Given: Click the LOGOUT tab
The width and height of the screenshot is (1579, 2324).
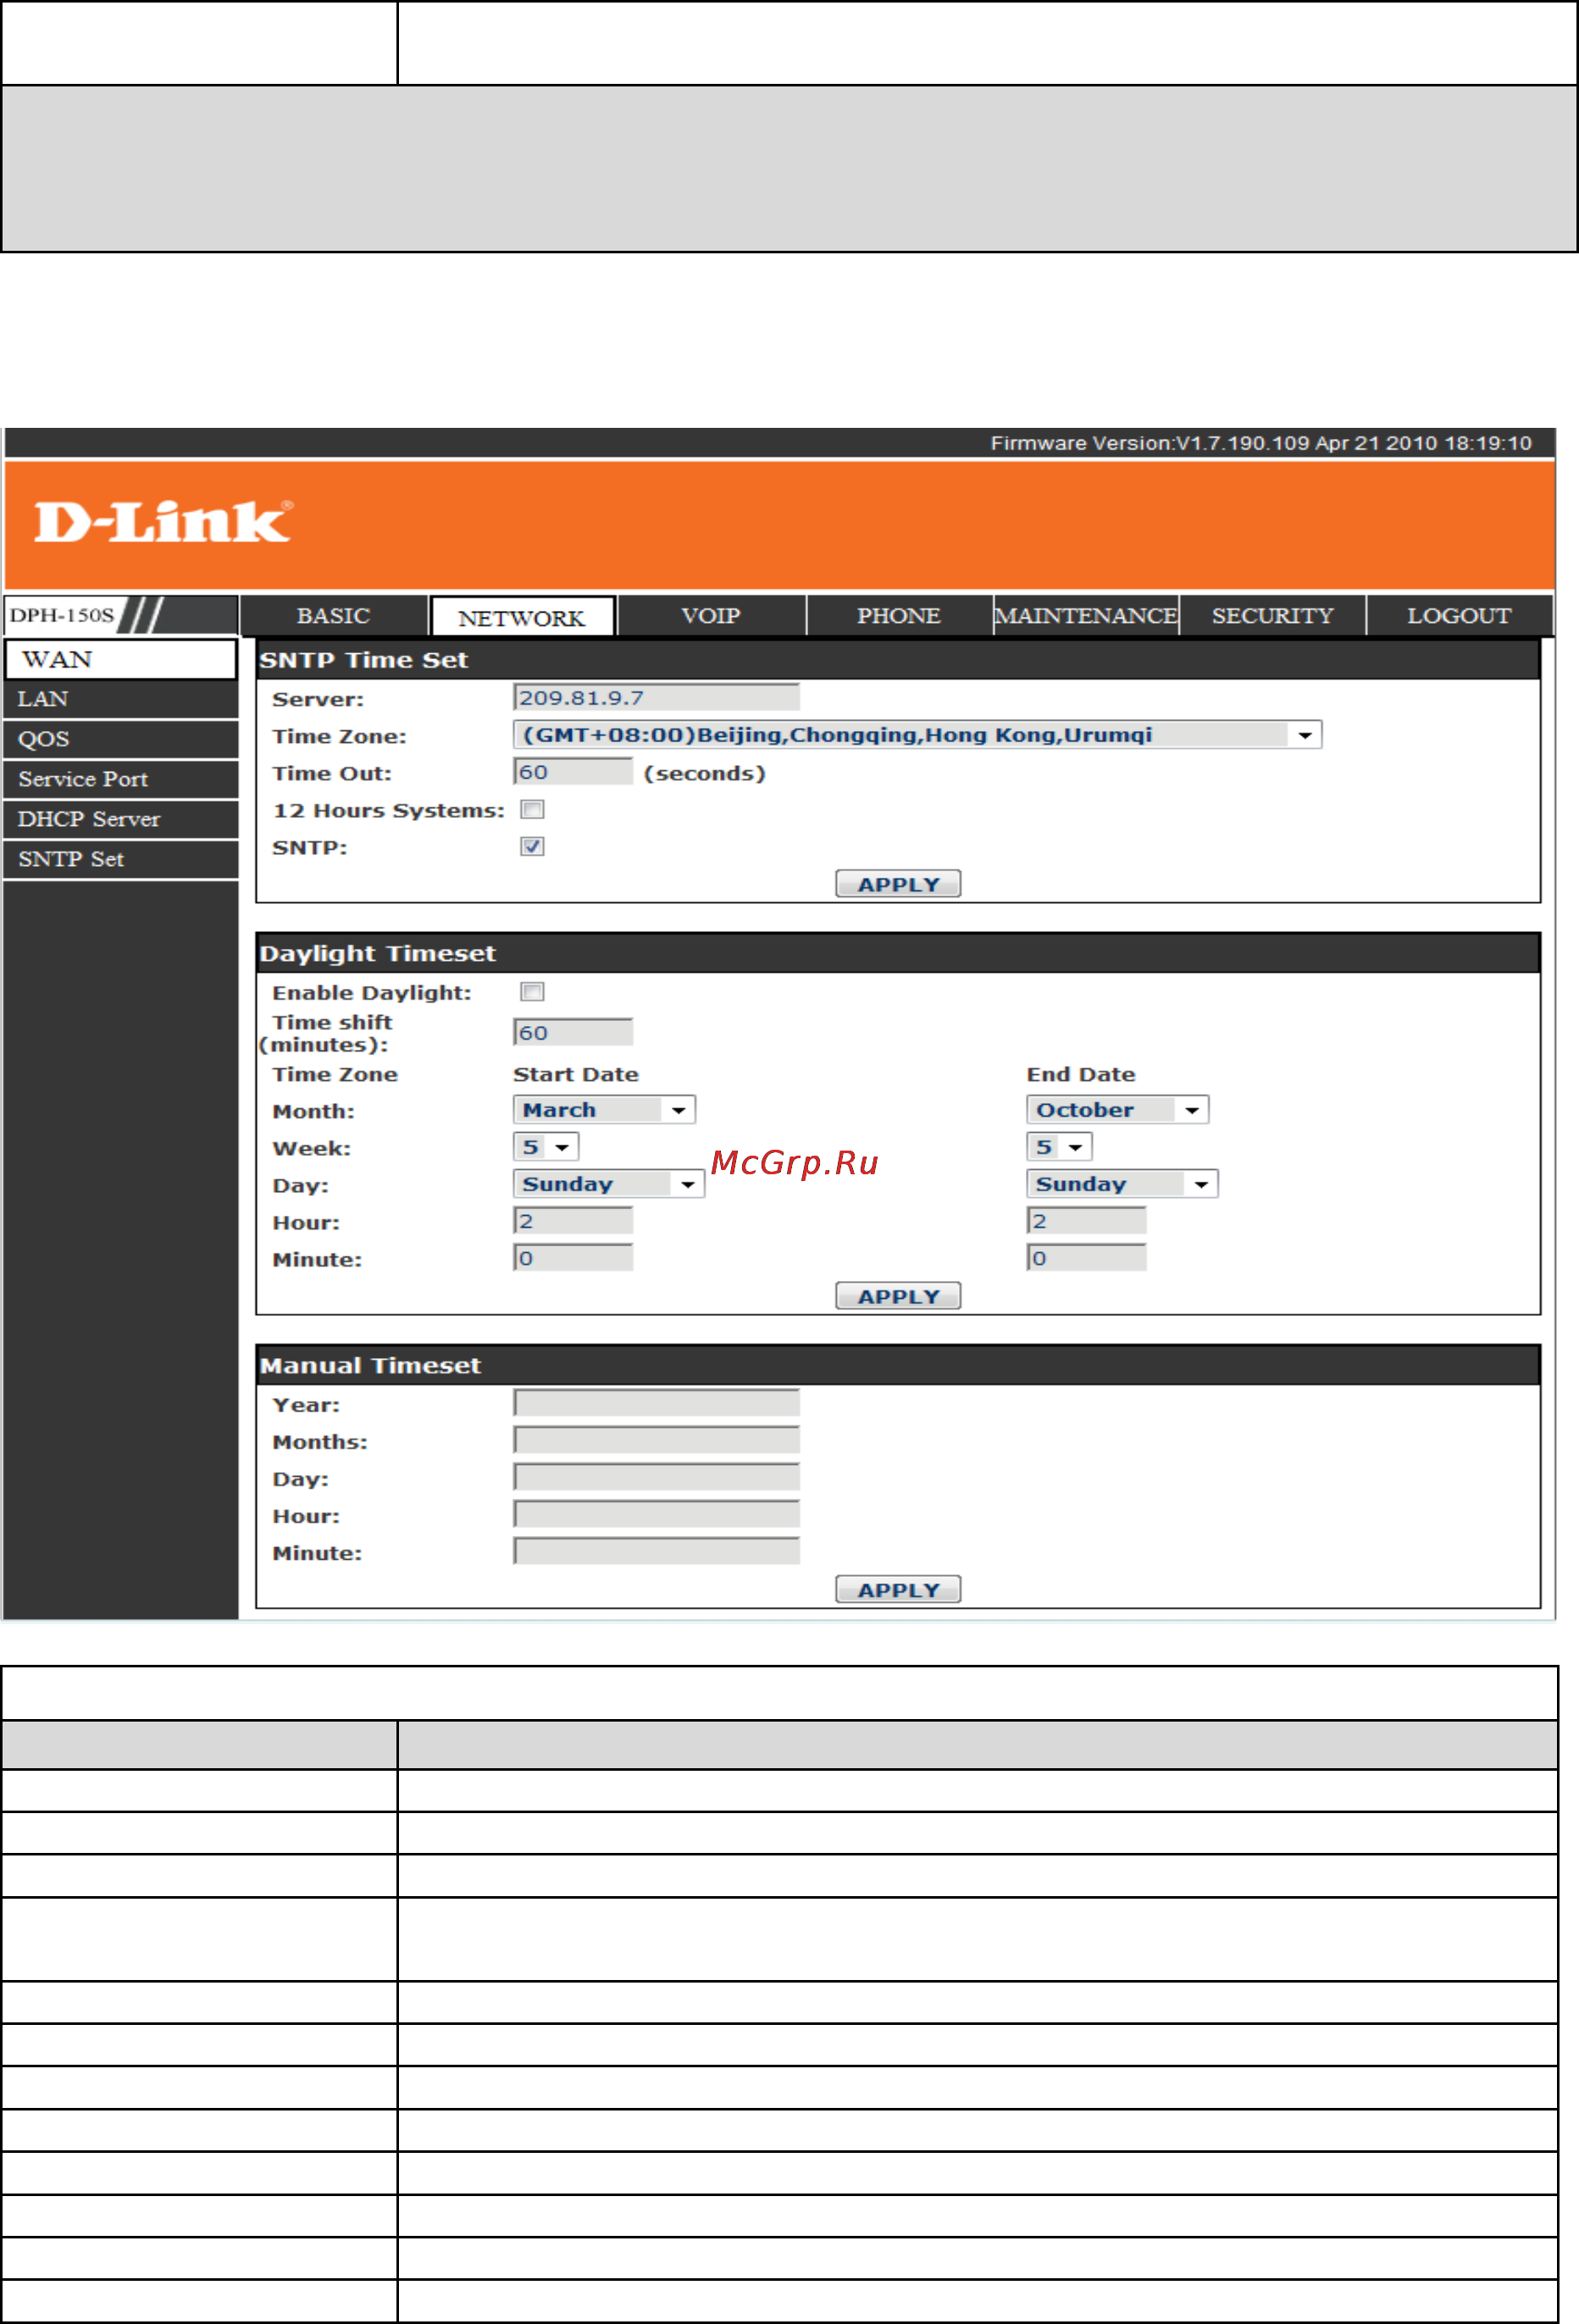Looking at the screenshot, I should [1460, 616].
